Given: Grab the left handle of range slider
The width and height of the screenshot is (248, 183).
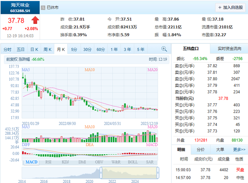Looking at the screenshot, I should pos(101,173).
